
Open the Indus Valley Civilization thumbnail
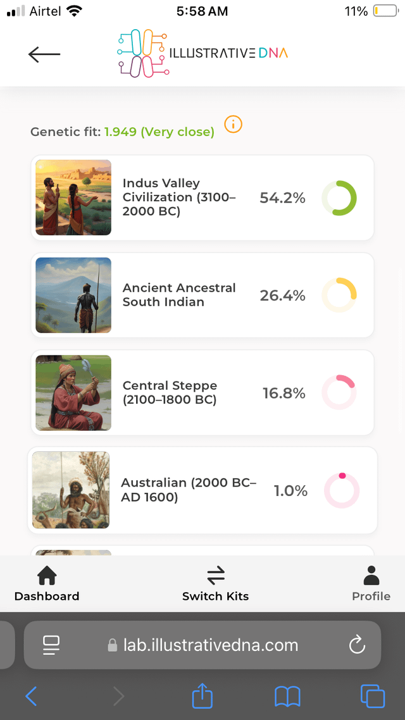[x=73, y=197]
